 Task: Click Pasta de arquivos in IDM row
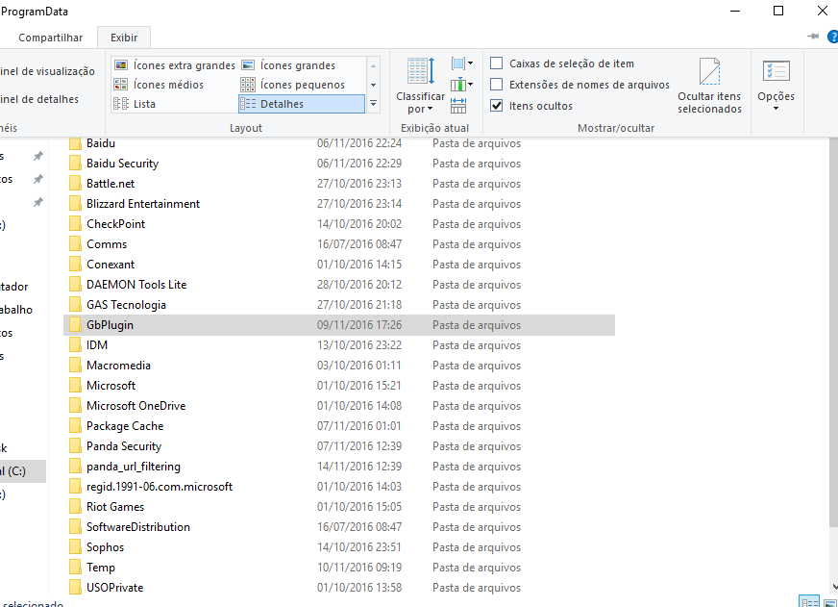click(477, 345)
